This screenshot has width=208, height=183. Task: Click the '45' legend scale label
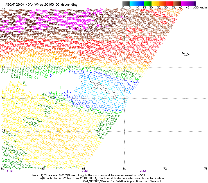(187, 8)
